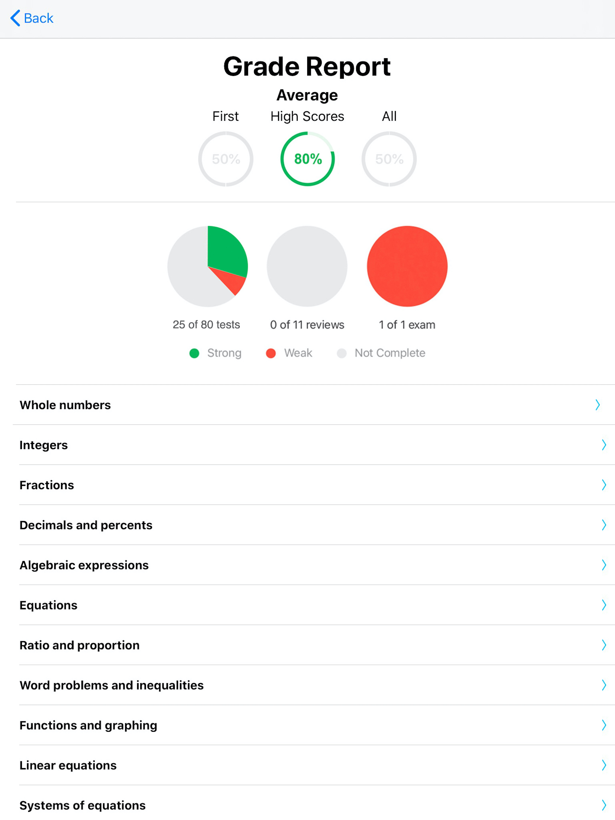Screen dimensions: 615x820
Task: Click the blue back chevron arrow
Action: point(15,18)
